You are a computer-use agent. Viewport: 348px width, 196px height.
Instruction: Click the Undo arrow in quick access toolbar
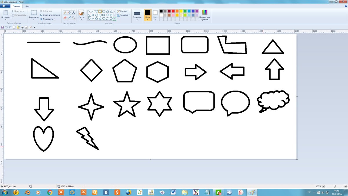[x=6, y=27]
